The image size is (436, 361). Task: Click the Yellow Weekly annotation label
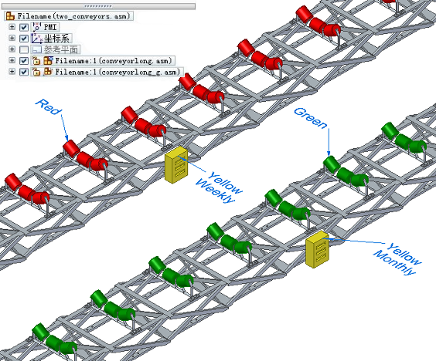click(x=220, y=187)
